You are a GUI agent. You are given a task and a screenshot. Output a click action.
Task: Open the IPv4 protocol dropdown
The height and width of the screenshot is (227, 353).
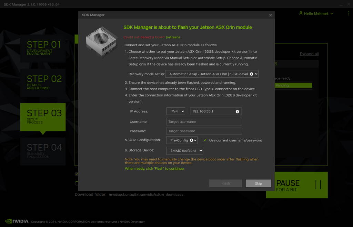pyautogui.click(x=175, y=111)
